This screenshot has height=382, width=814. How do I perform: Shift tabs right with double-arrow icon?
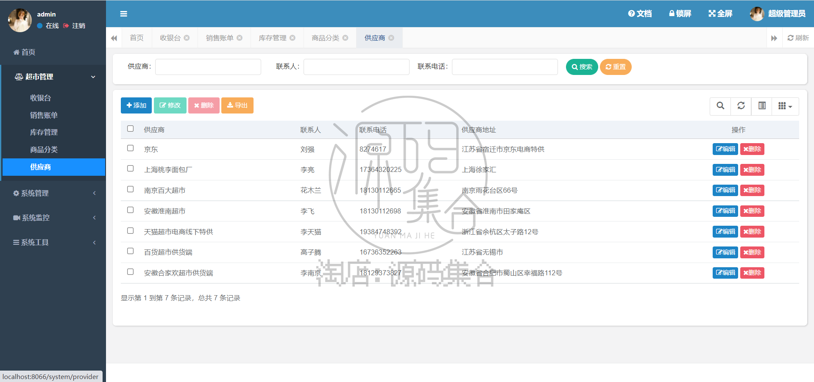click(x=774, y=38)
